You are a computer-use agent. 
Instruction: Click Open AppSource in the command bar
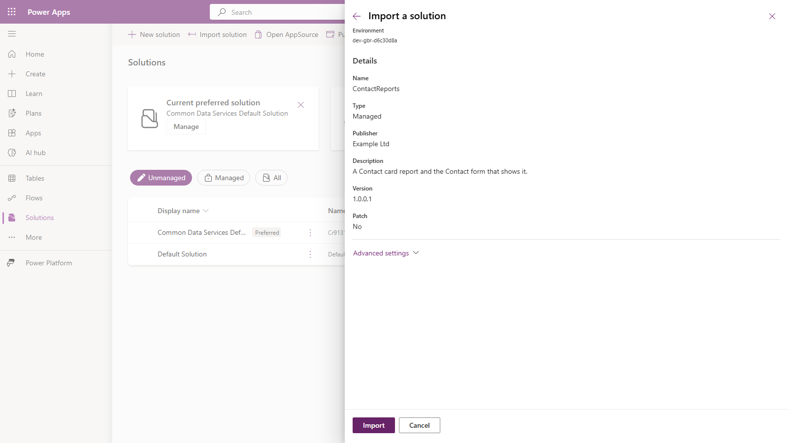[x=287, y=34]
